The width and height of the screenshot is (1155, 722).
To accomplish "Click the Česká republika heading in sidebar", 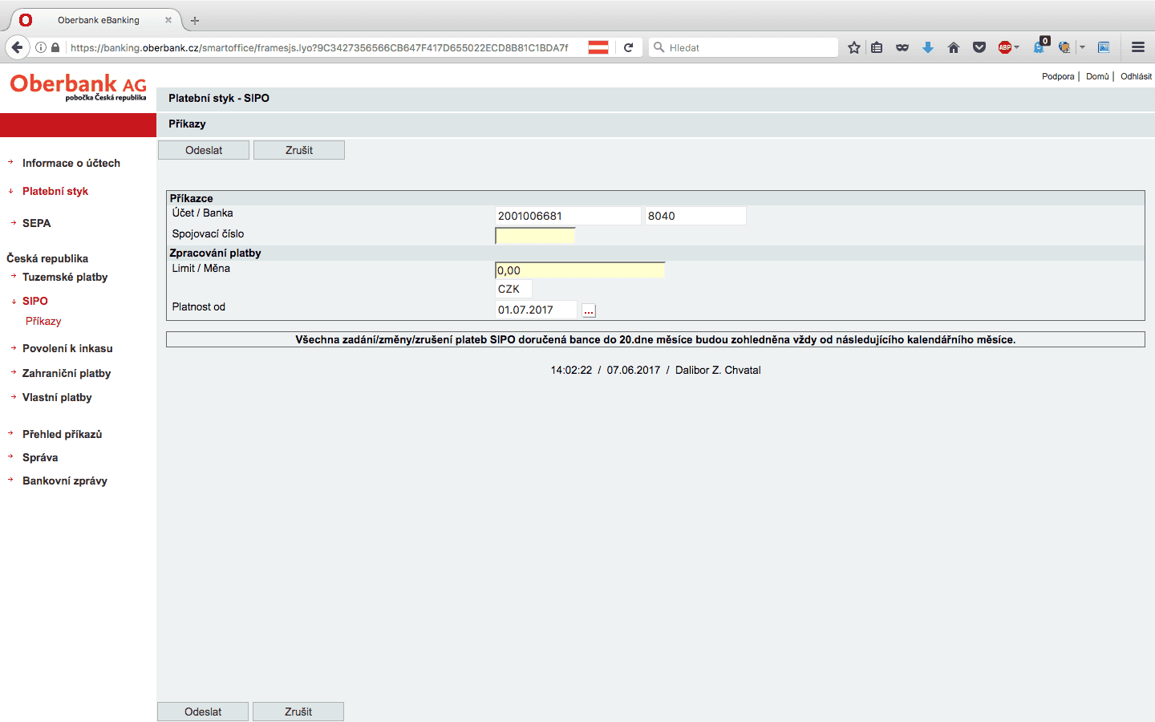I will pos(47,258).
